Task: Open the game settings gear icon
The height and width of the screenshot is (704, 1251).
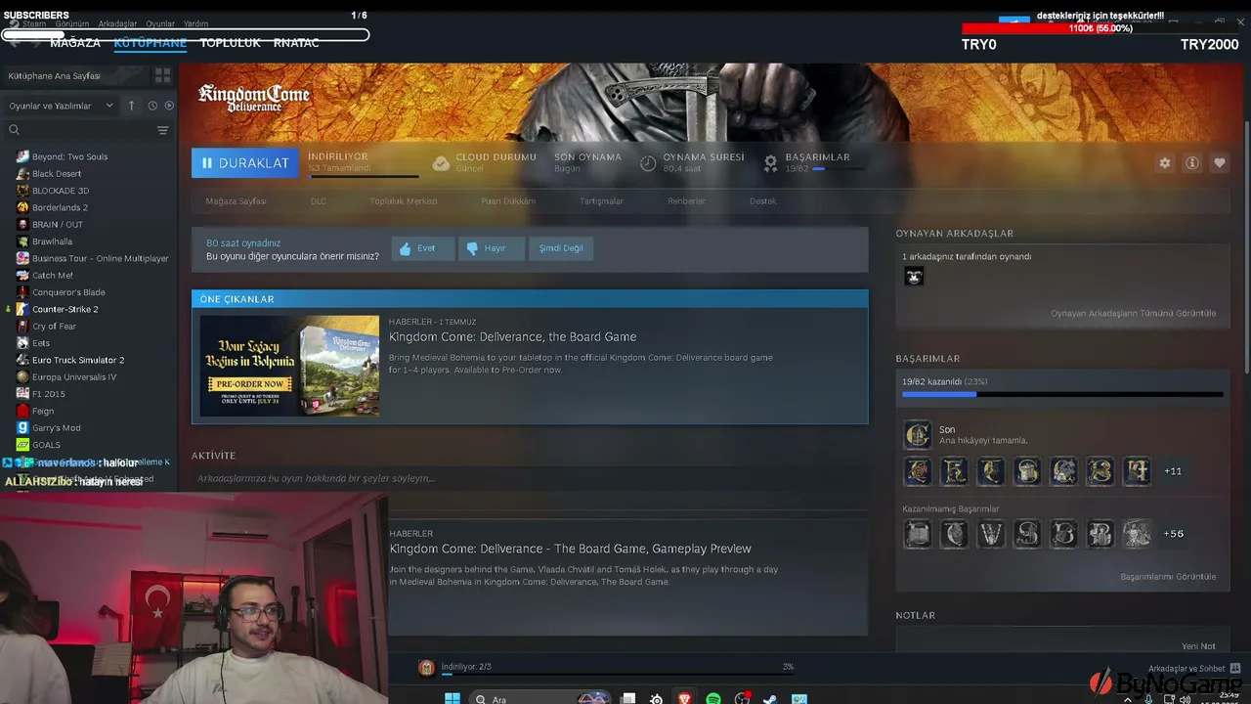Action: [1164, 163]
